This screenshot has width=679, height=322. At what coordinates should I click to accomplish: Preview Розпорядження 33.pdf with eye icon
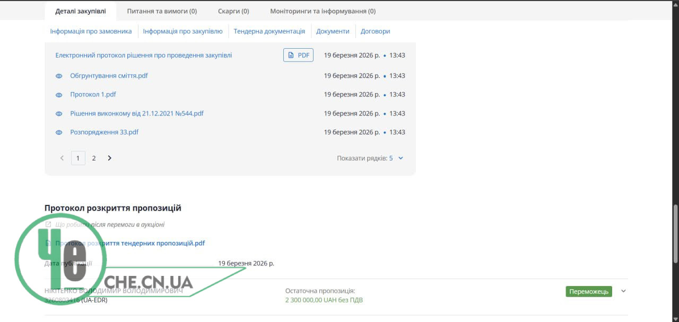coord(59,132)
